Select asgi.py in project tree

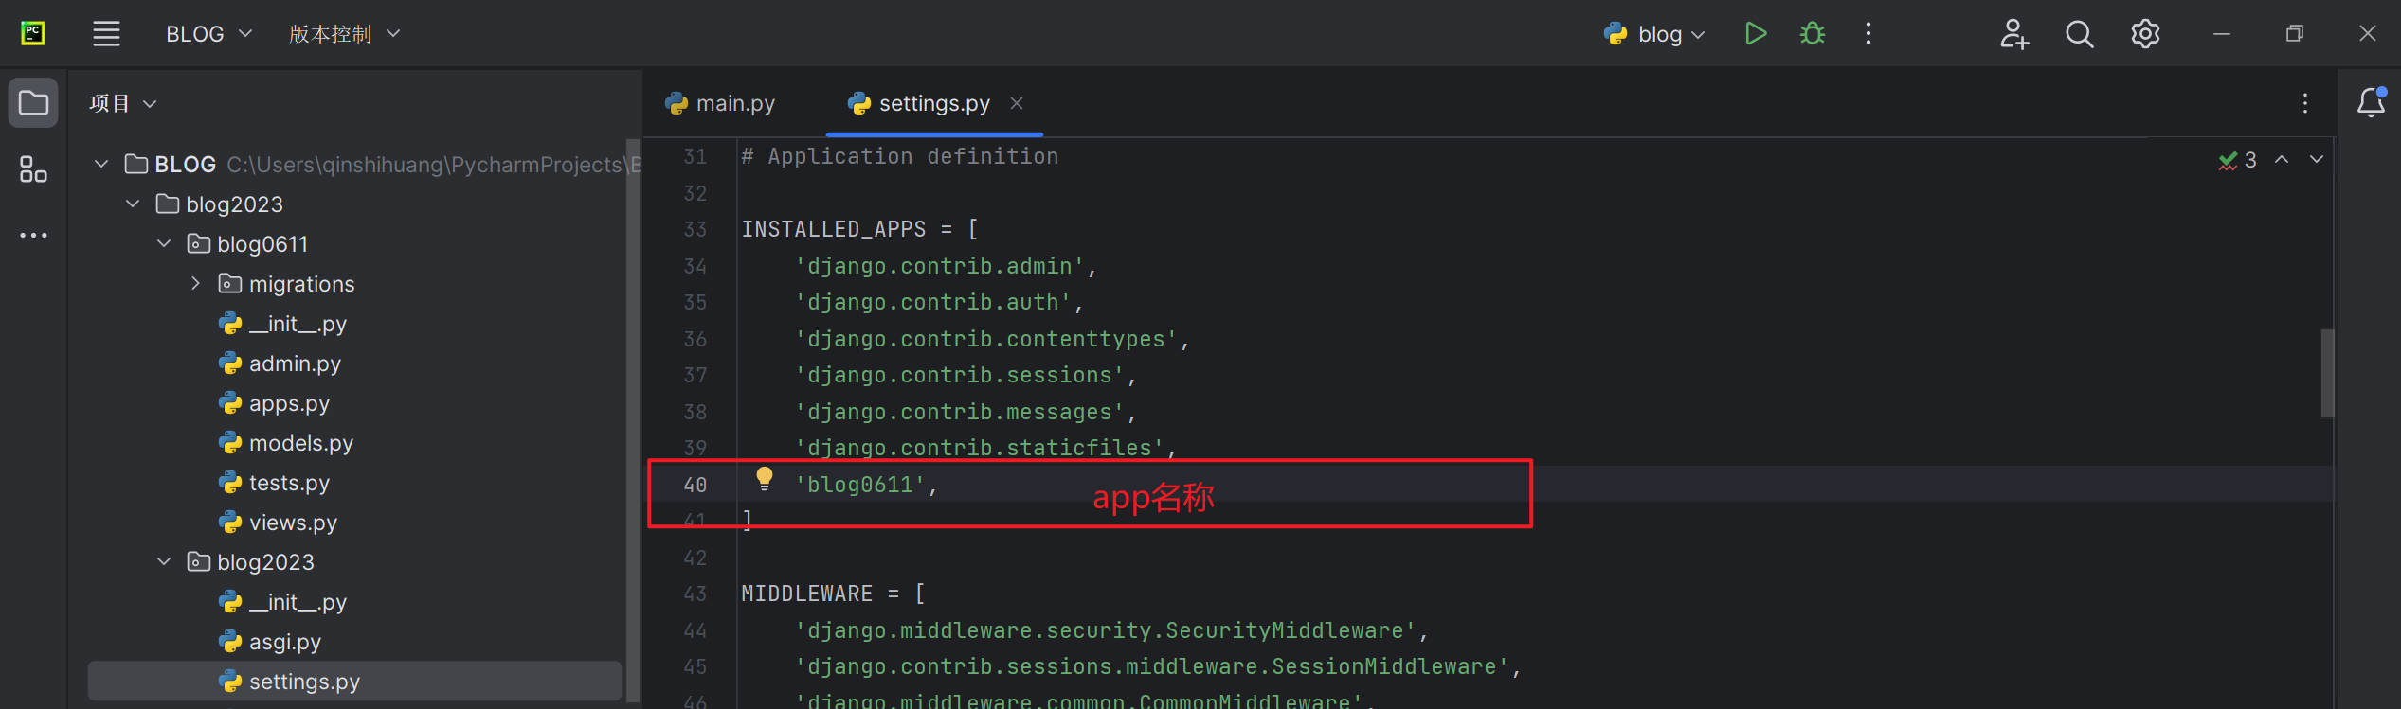[270, 642]
